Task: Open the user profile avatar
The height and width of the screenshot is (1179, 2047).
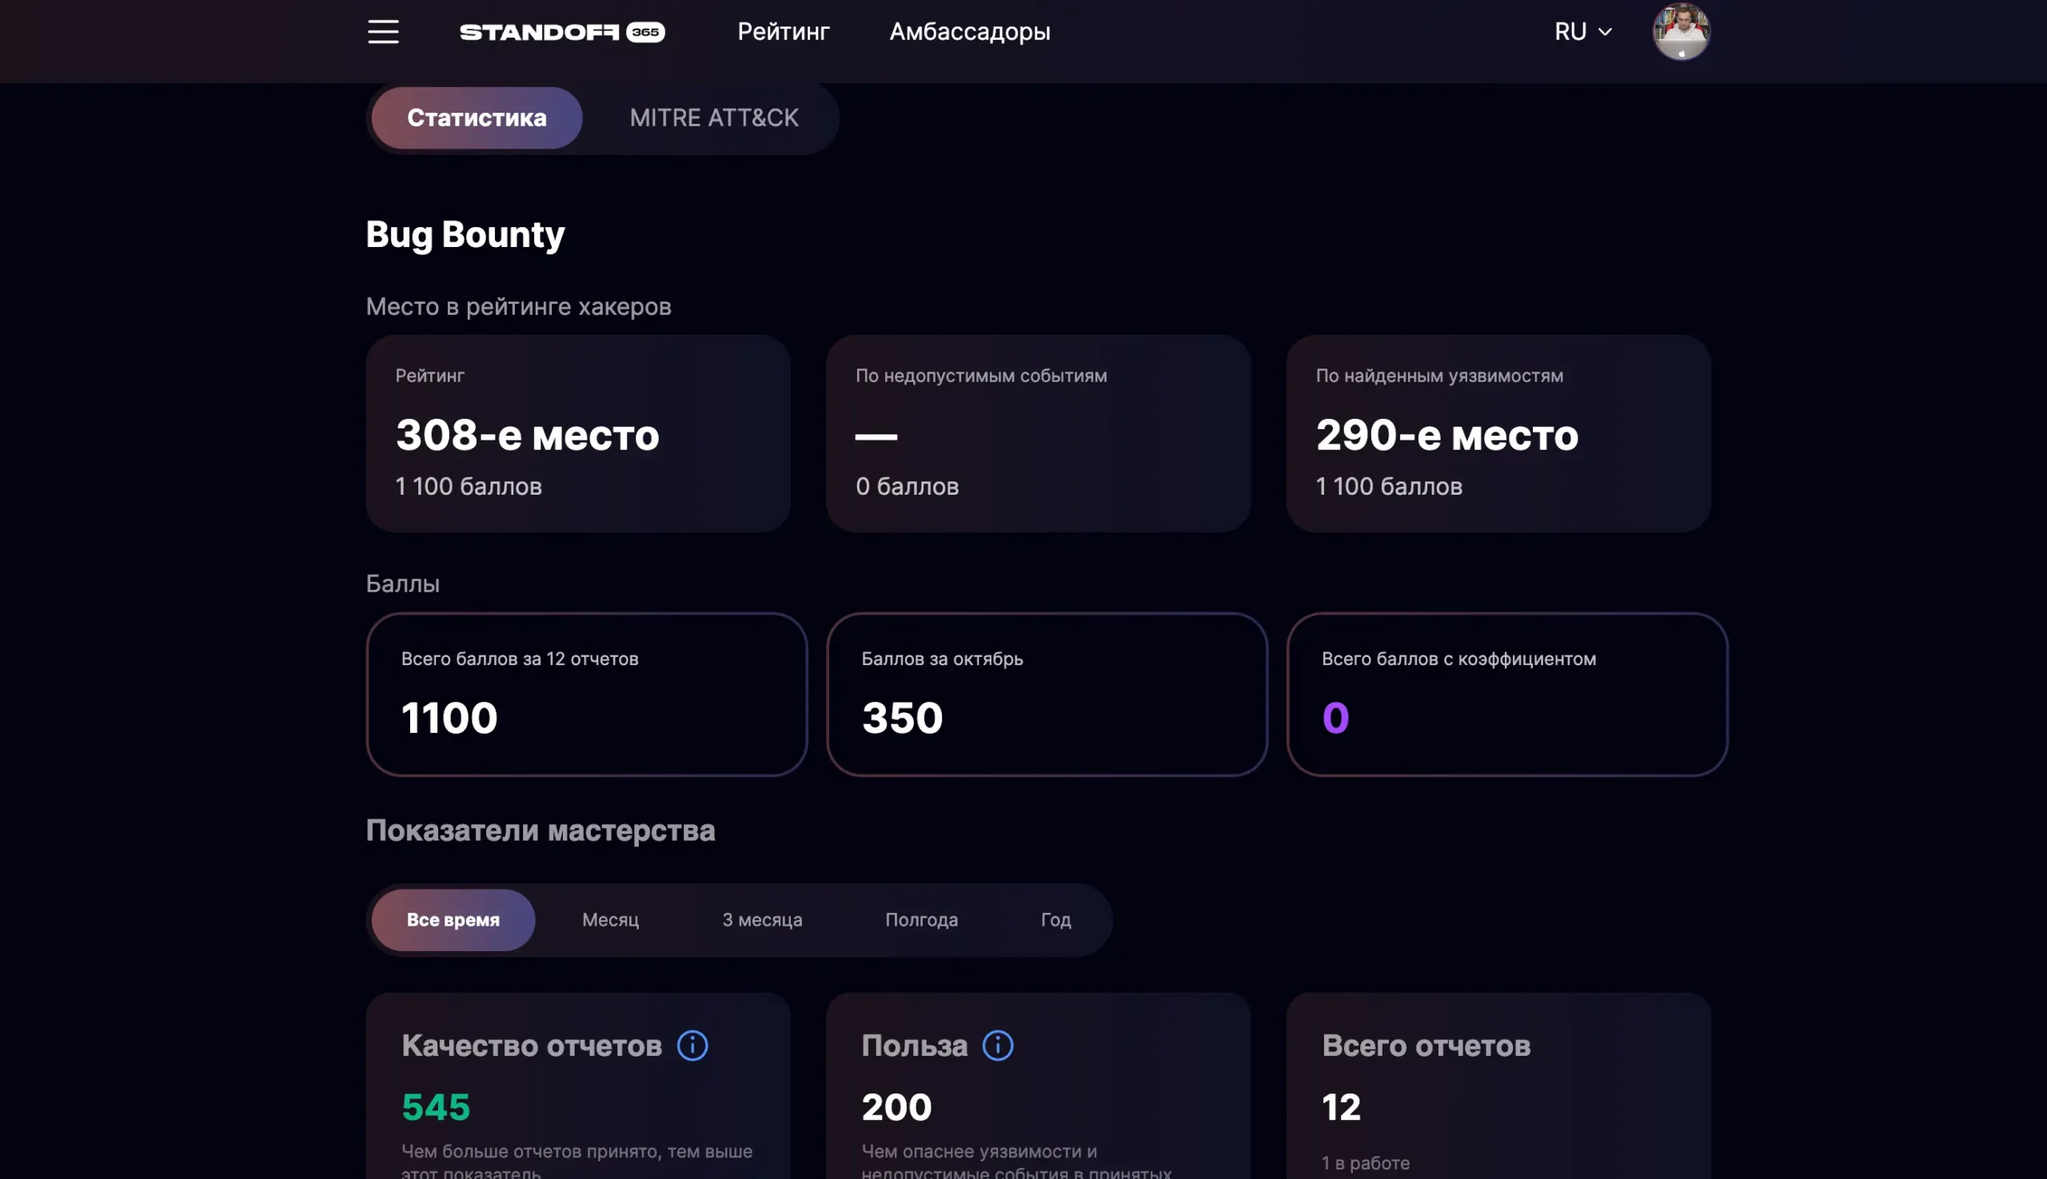Action: pyautogui.click(x=1681, y=32)
